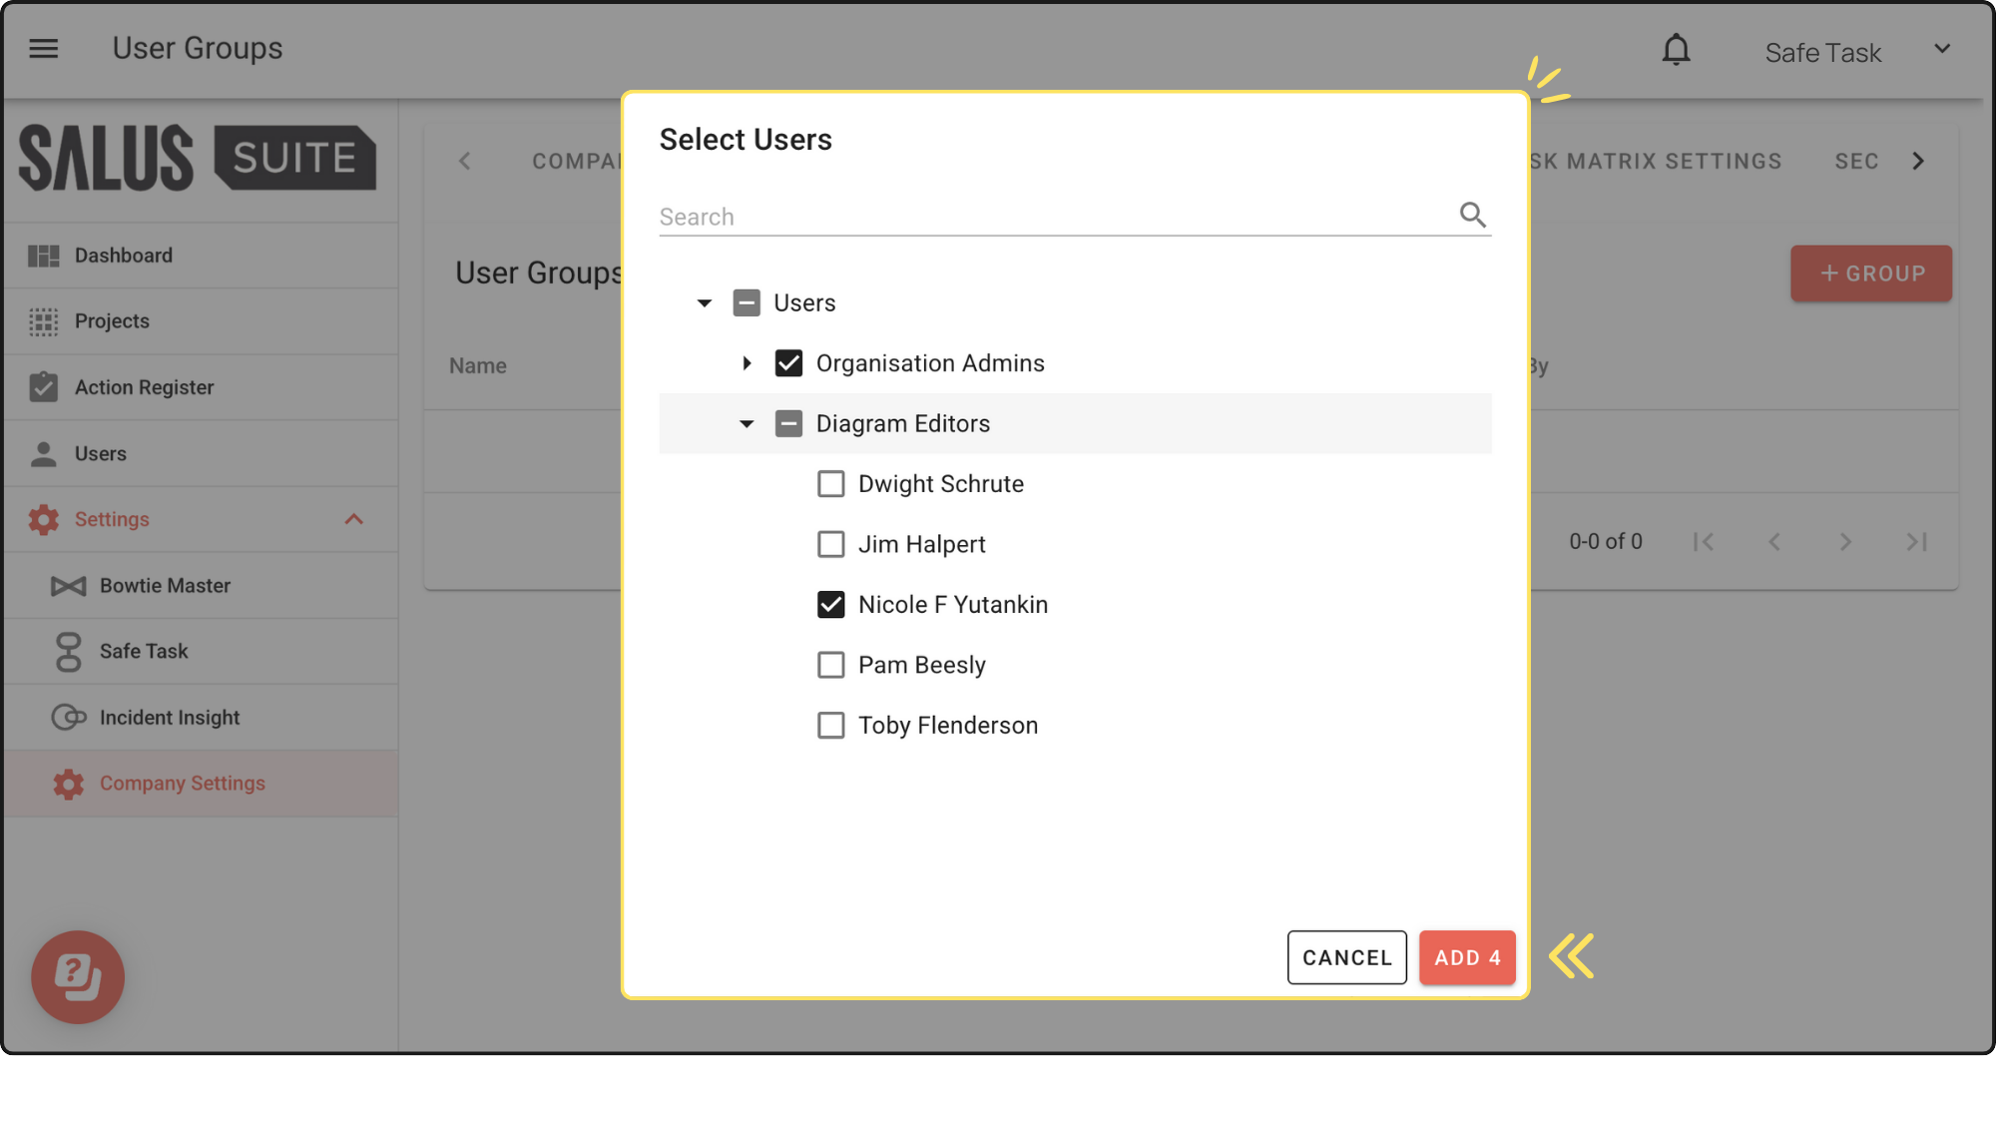
Task: Click the search magnifier icon
Action: pyautogui.click(x=1472, y=215)
